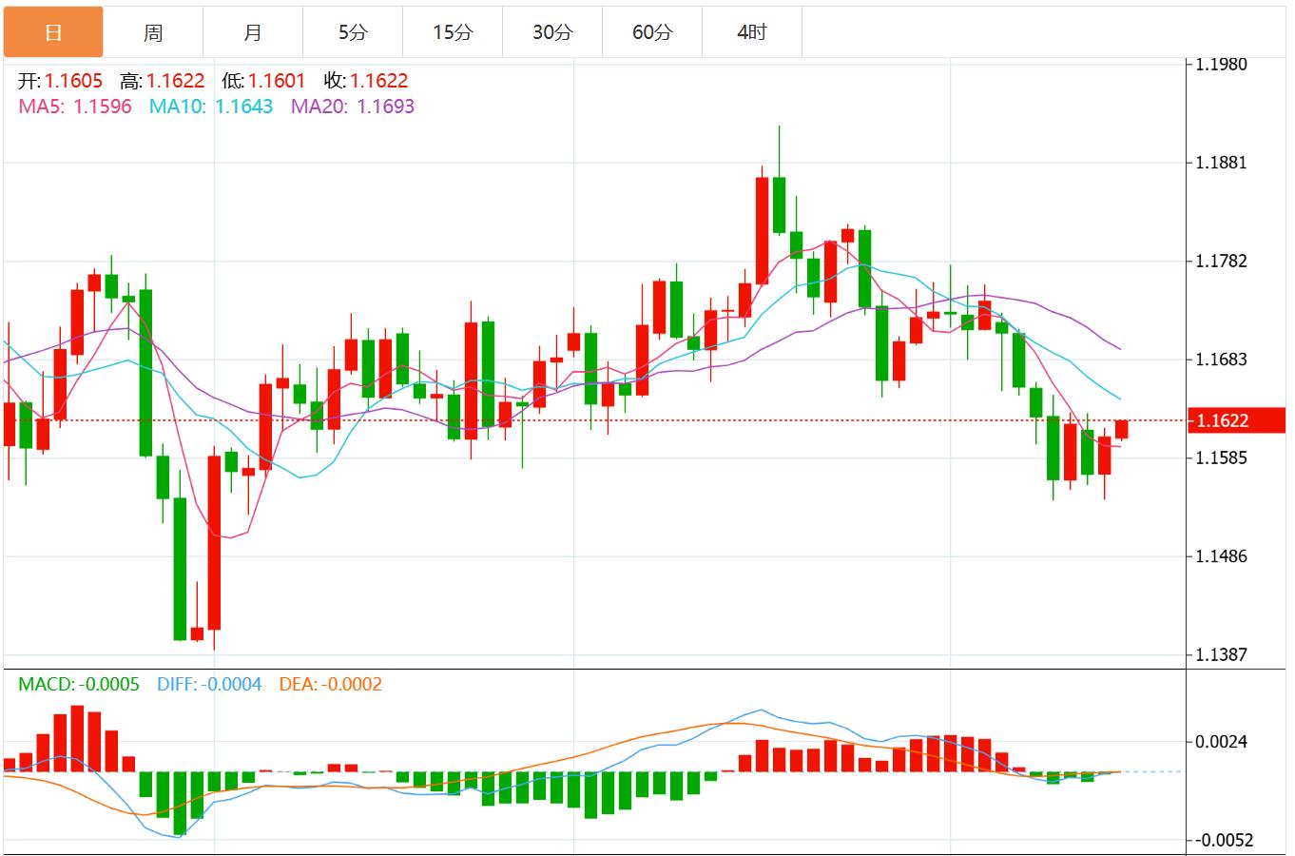Click the DEA value label
Screen dimensions: 1295x856
(x=330, y=685)
